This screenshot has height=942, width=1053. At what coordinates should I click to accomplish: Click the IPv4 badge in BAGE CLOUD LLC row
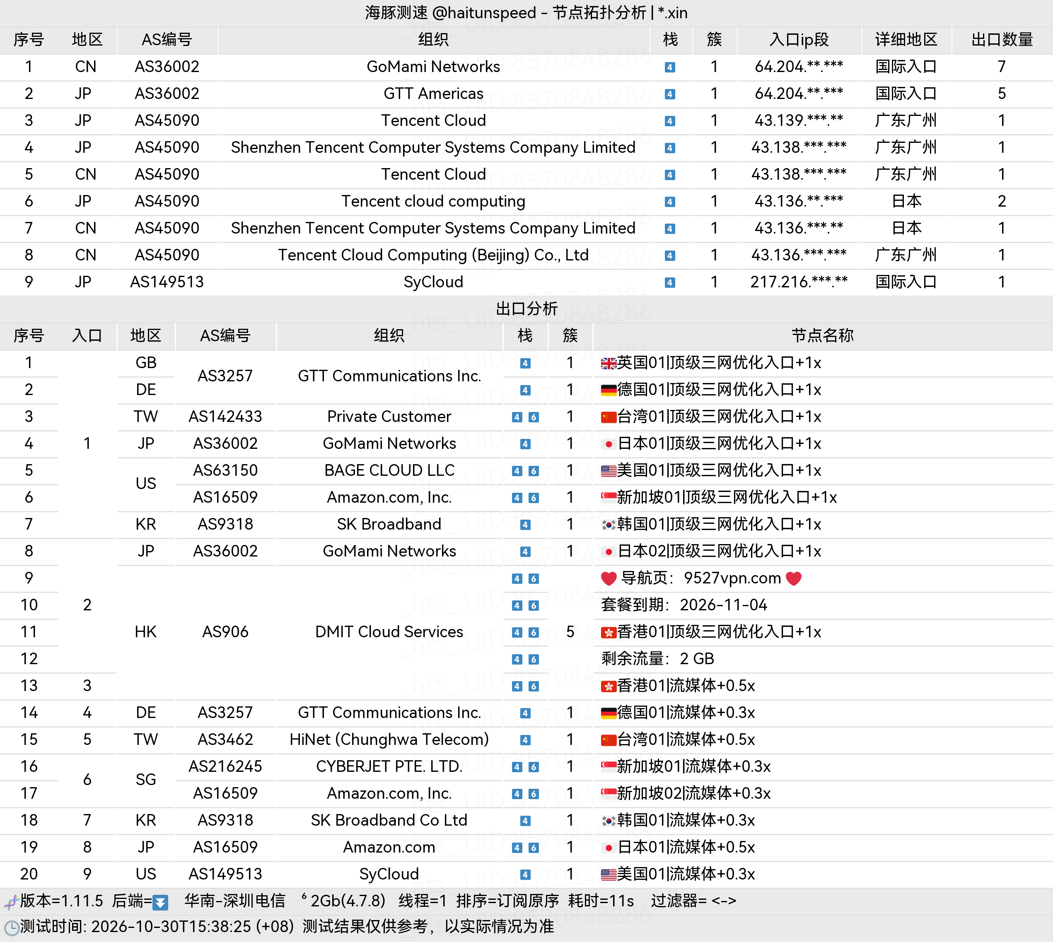point(517,471)
